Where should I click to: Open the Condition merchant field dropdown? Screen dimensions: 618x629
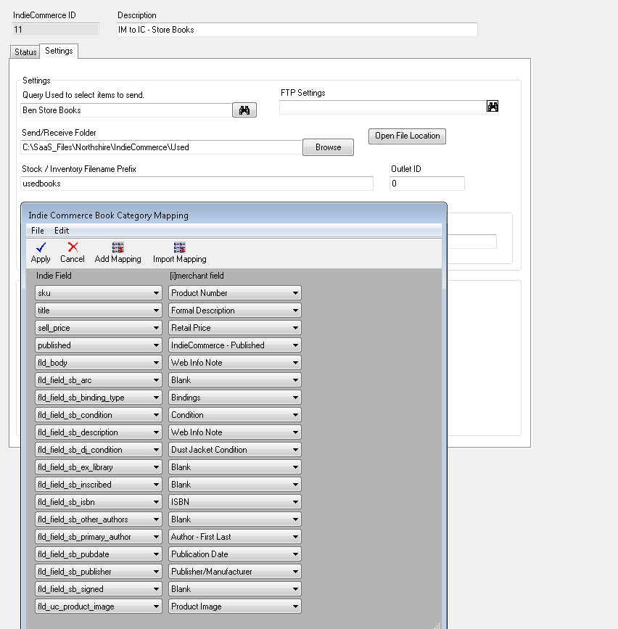click(x=234, y=415)
